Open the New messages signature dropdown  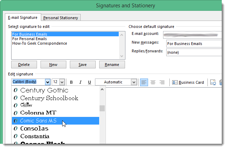coord(194,44)
